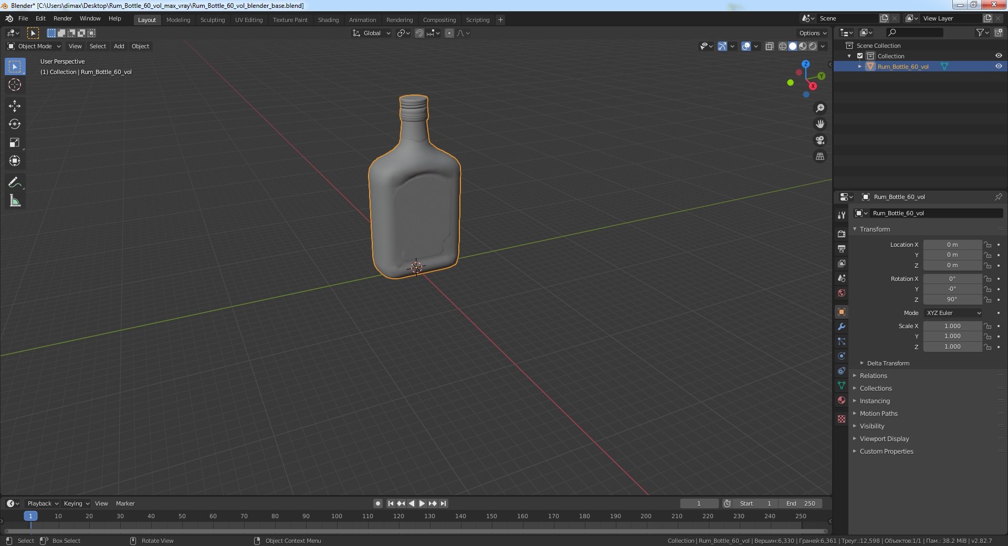Screen dimensions: 1008x546
Task: Open the Particles properties tab
Action: 842,341
